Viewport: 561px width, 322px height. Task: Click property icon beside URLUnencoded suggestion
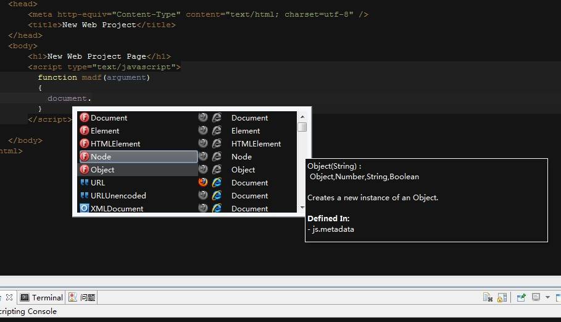tap(85, 195)
